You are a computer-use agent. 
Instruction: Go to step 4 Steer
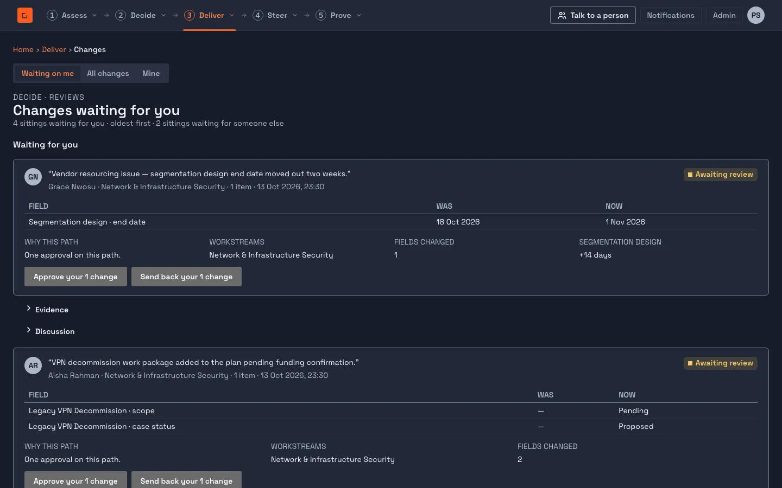click(x=270, y=15)
